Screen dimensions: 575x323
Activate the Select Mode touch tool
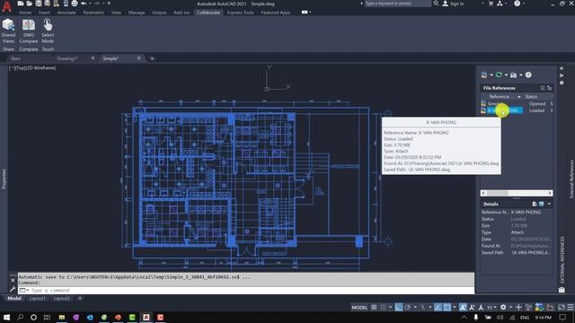[x=48, y=31]
